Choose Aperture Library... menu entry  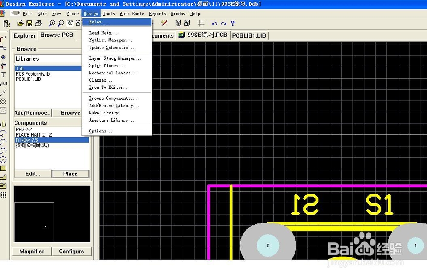117,120
